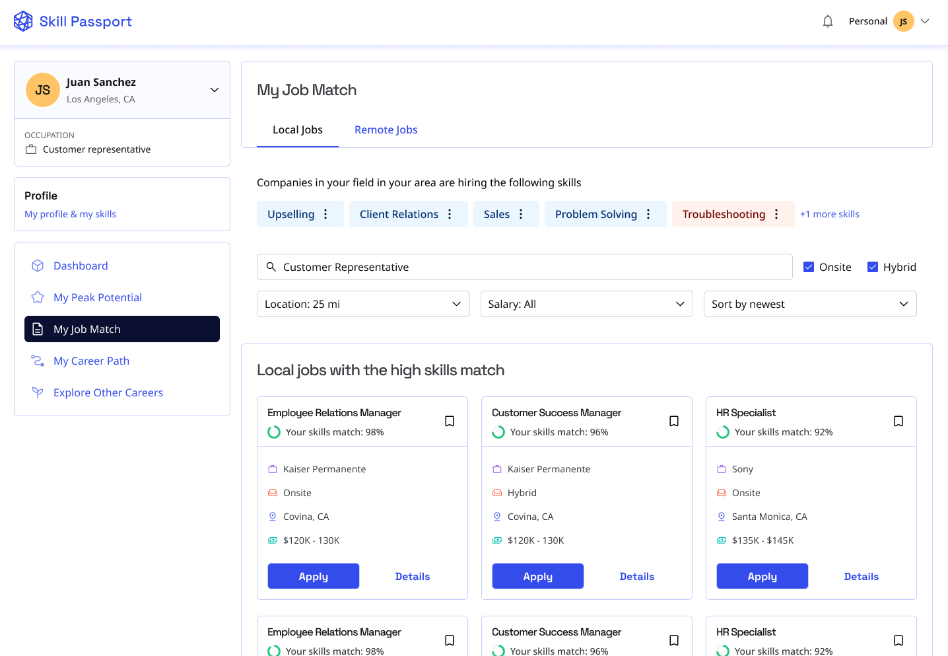948x656 pixels.
Task: Click the 92% skills match progress ring
Action: [723, 432]
